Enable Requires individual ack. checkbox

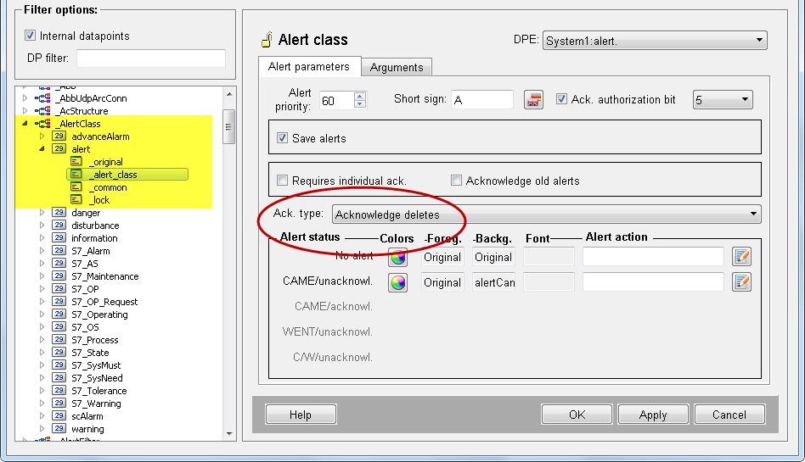click(283, 181)
